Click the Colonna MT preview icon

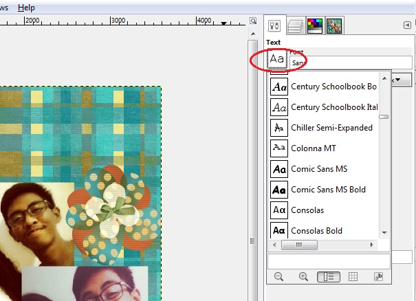279,148
